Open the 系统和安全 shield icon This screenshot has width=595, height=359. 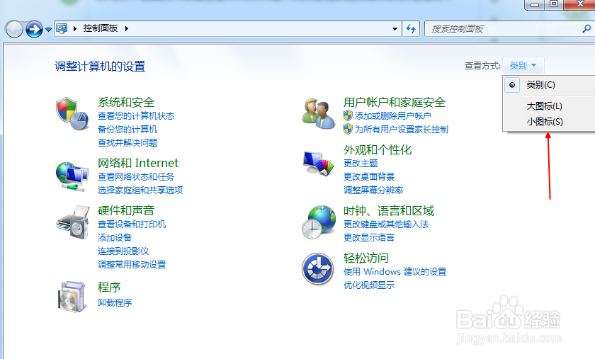72,113
